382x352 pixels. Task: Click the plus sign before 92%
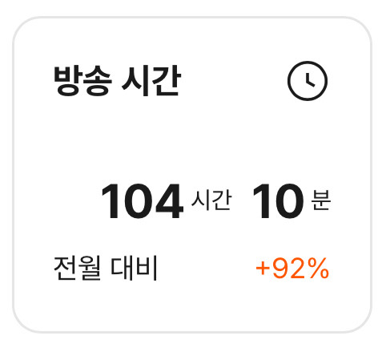[263, 269]
